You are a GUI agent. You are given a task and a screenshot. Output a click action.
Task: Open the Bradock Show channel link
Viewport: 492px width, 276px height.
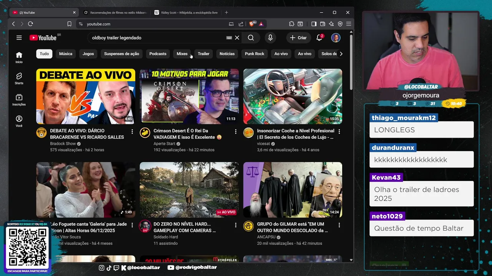tap(63, 144)
